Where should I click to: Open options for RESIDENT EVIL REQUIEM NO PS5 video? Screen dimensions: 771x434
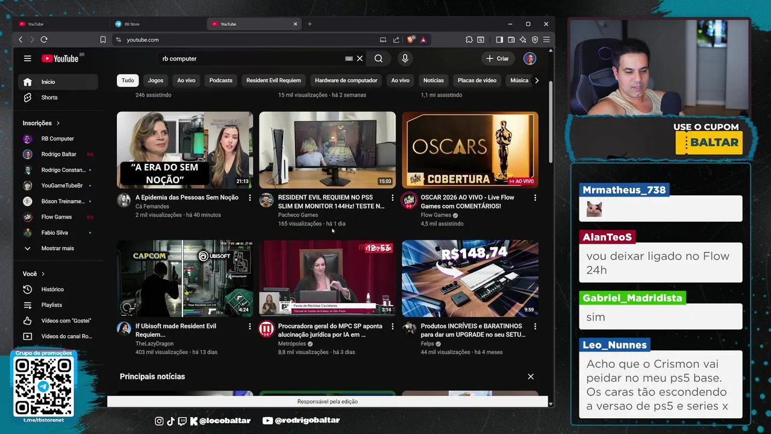click(392, 198)
